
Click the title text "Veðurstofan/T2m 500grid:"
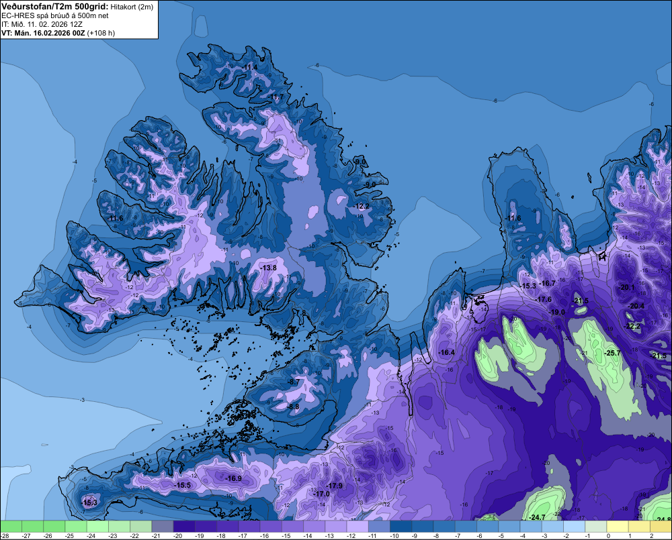pyautogui.click(x=55, y=7)
